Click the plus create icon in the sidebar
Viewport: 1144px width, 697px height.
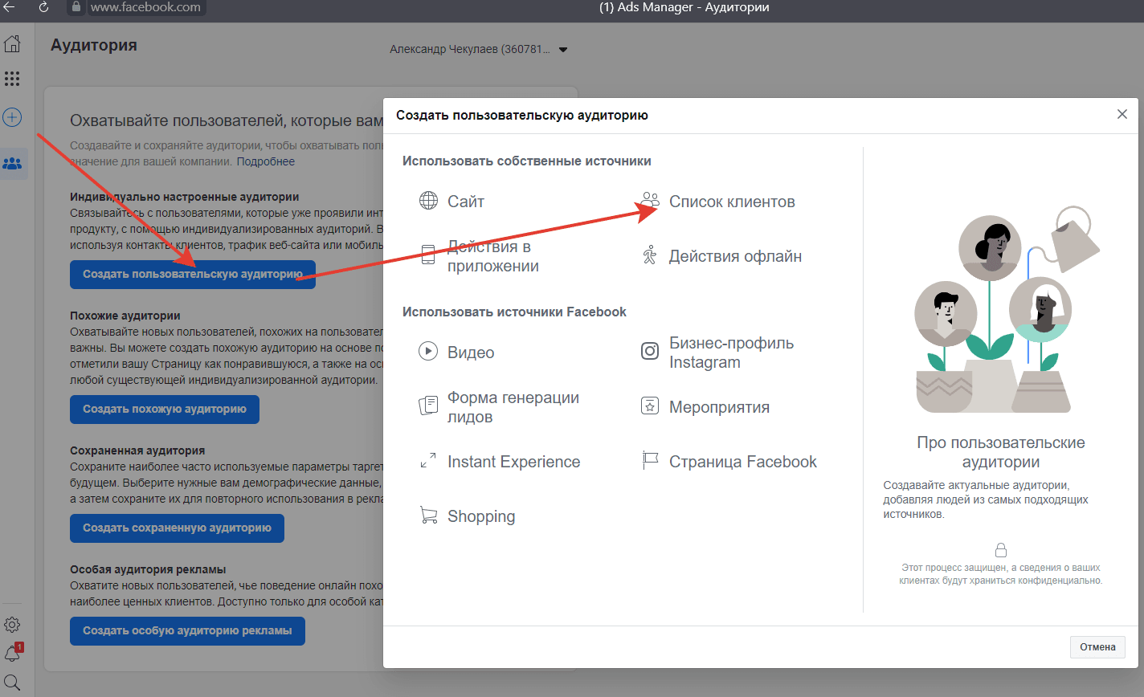coord(12,117)
